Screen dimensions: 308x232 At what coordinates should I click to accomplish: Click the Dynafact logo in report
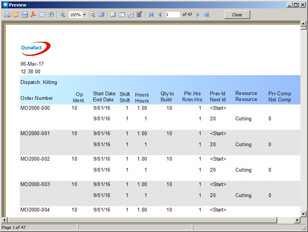36,48
